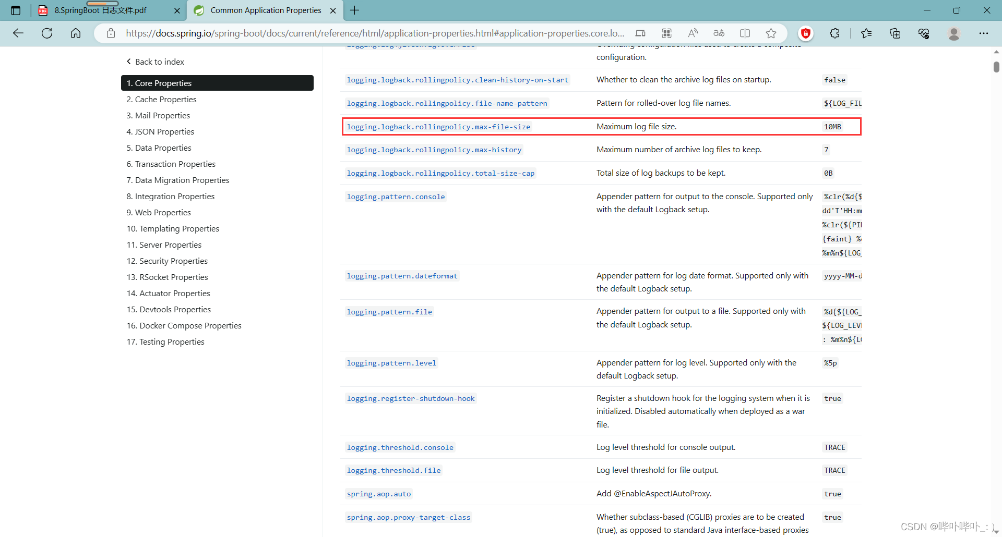Click the page vertical scrollbar thumb
This screenshot has width=1002, height=537.
click(996, 67)
